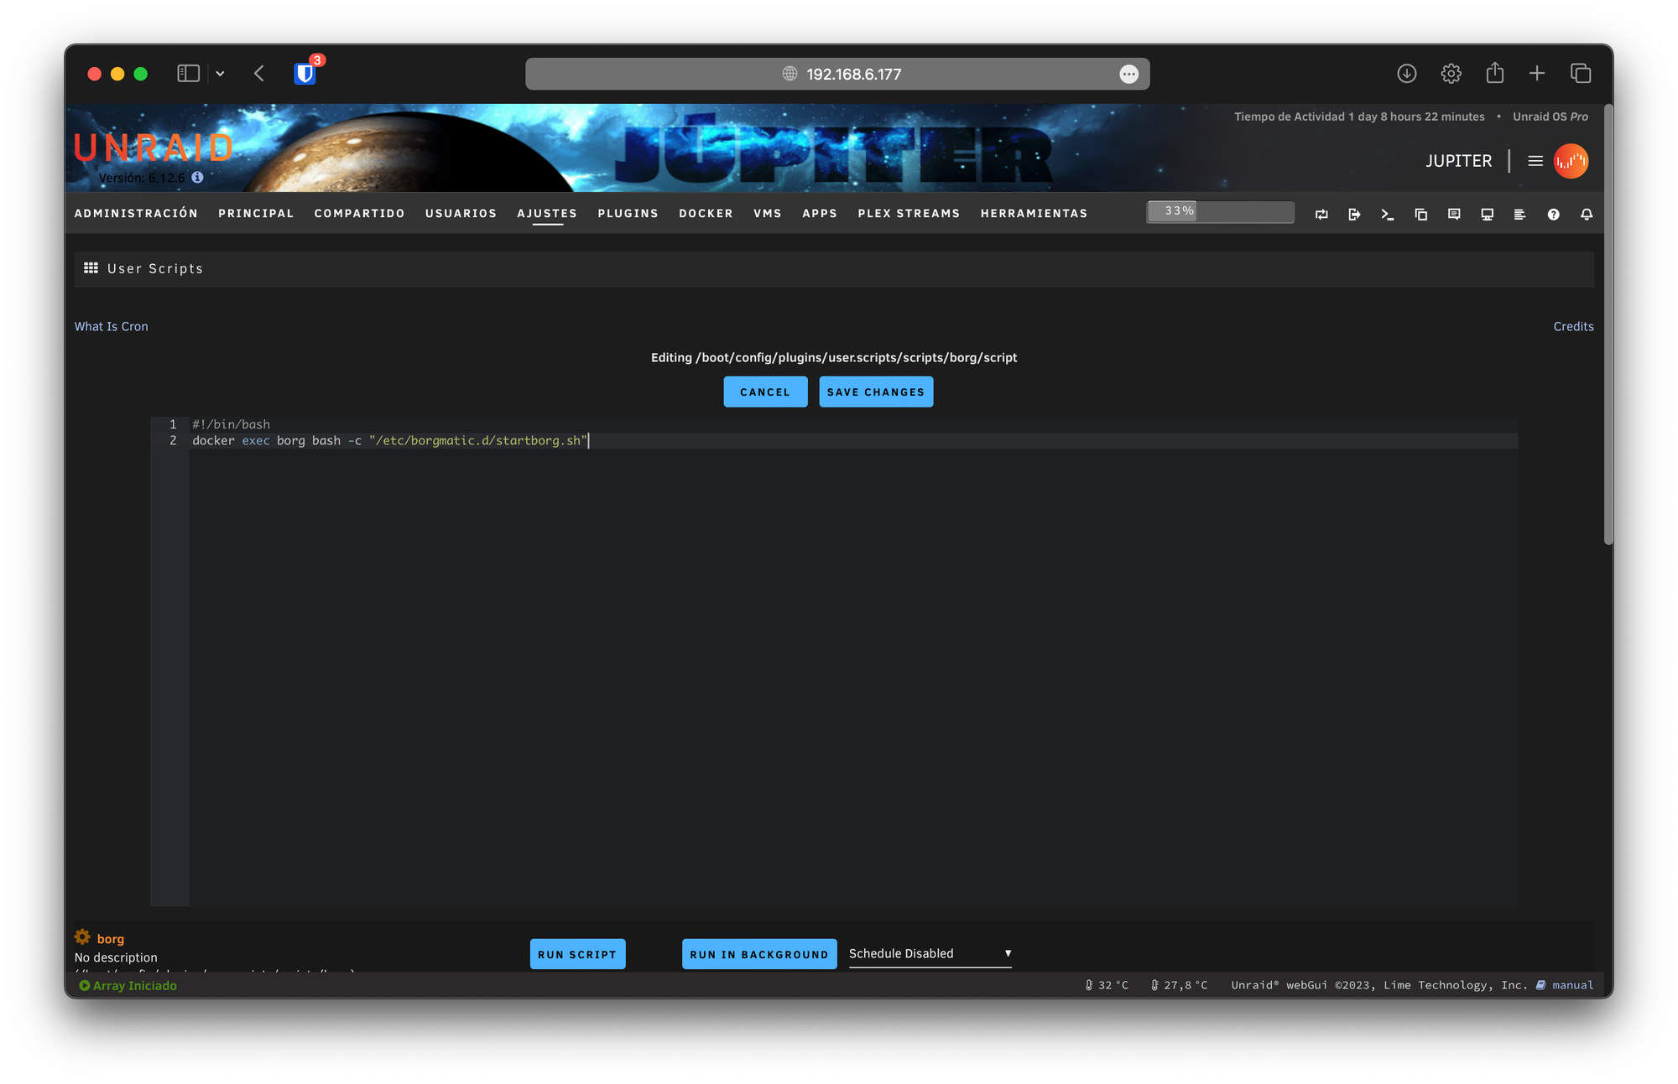
Task: Show the Safari tab overview
Action: 1581,74
